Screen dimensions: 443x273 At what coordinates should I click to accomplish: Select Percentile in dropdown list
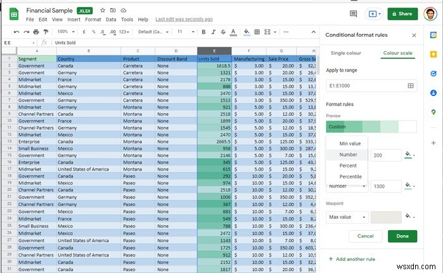pyautogui.click(x=347, y=176)
